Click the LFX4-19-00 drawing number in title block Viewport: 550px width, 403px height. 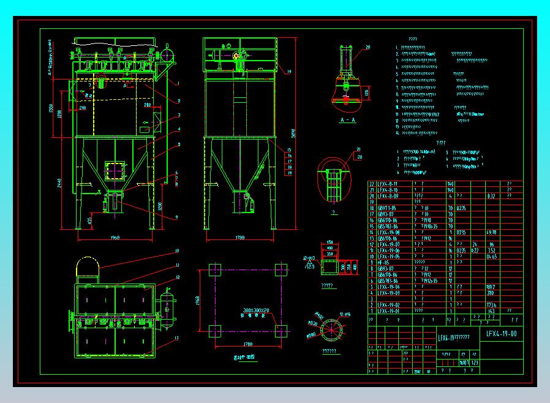tap(501, 334)
